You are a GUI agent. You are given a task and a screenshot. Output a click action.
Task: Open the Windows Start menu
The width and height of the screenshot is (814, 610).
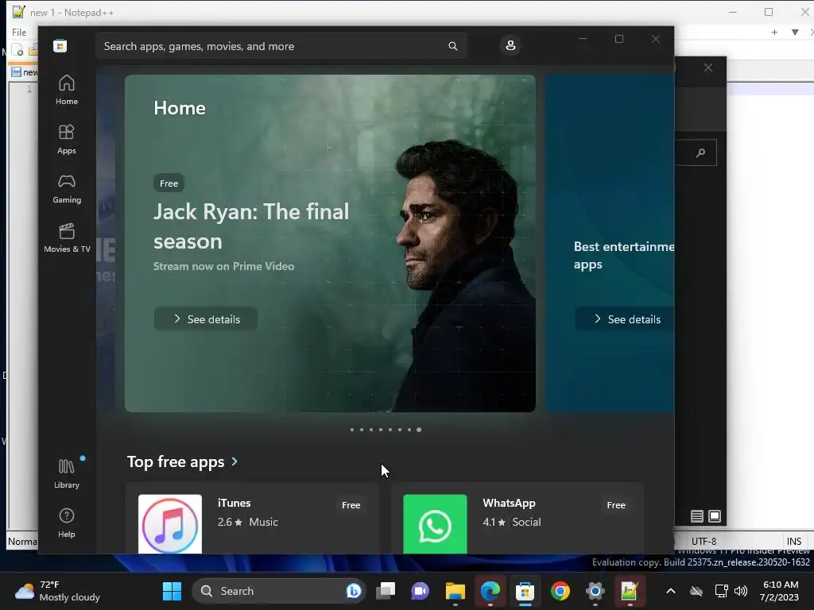click(x=172, y=591)
